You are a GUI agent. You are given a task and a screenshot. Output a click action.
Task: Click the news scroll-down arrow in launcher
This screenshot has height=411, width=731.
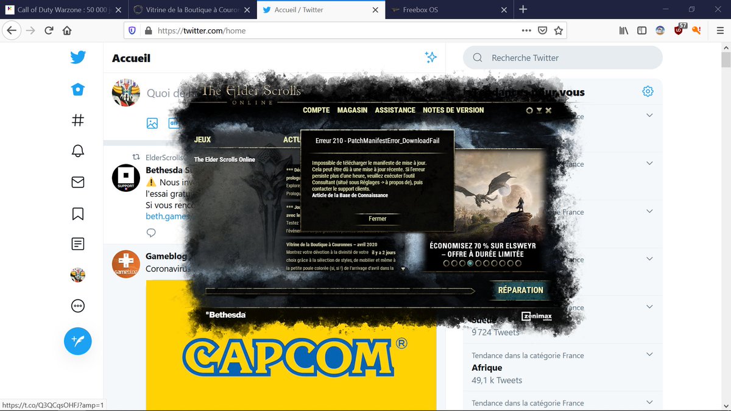403,268
